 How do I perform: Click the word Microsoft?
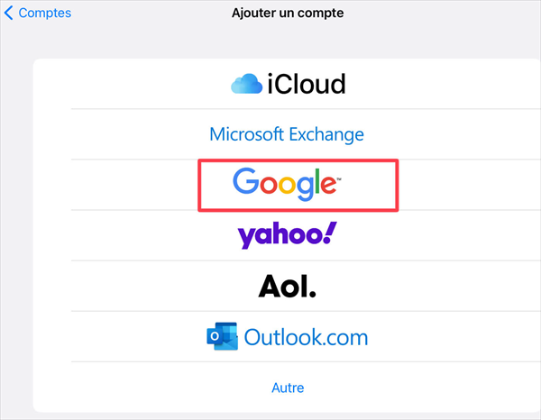pyautogui.click(x=246, y=134)
